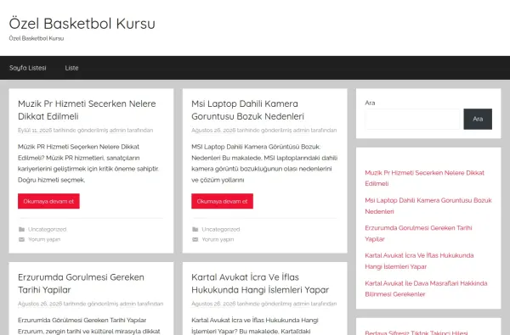The width and height of the screenshot is (510, 335).
Task: Click Ağustos 26 date on Erzurumda post
Action: point(40,304)
